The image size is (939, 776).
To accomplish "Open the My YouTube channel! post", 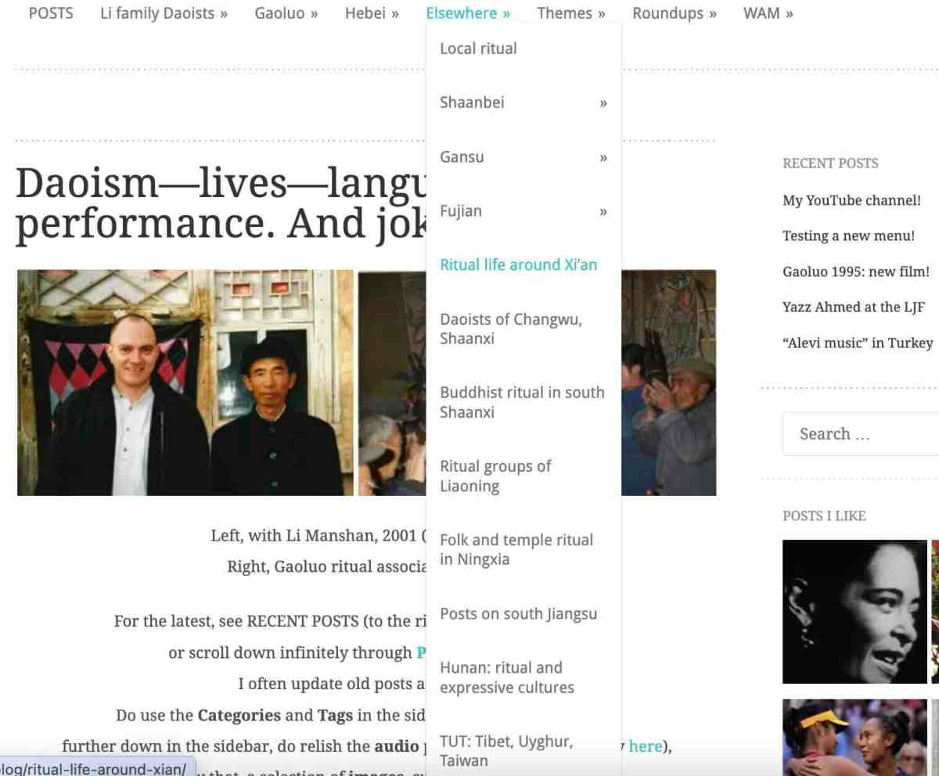I will (x=851, y=200).
